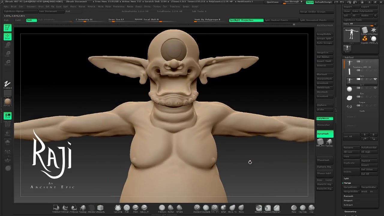Screen dimensions: 384x216
Task: Click the QuickSave button
Action: tap(273, 2)
